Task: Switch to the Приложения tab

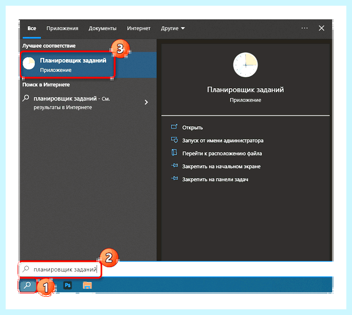Action: [62, 28]
